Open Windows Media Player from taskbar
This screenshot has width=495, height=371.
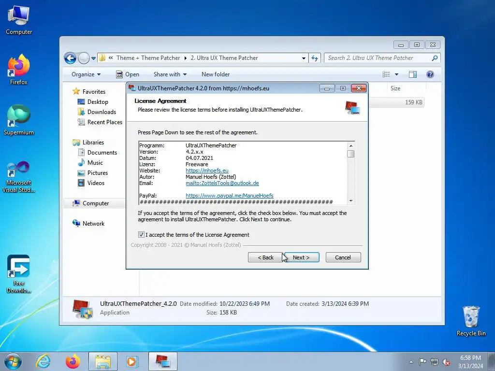pos(132,361)
